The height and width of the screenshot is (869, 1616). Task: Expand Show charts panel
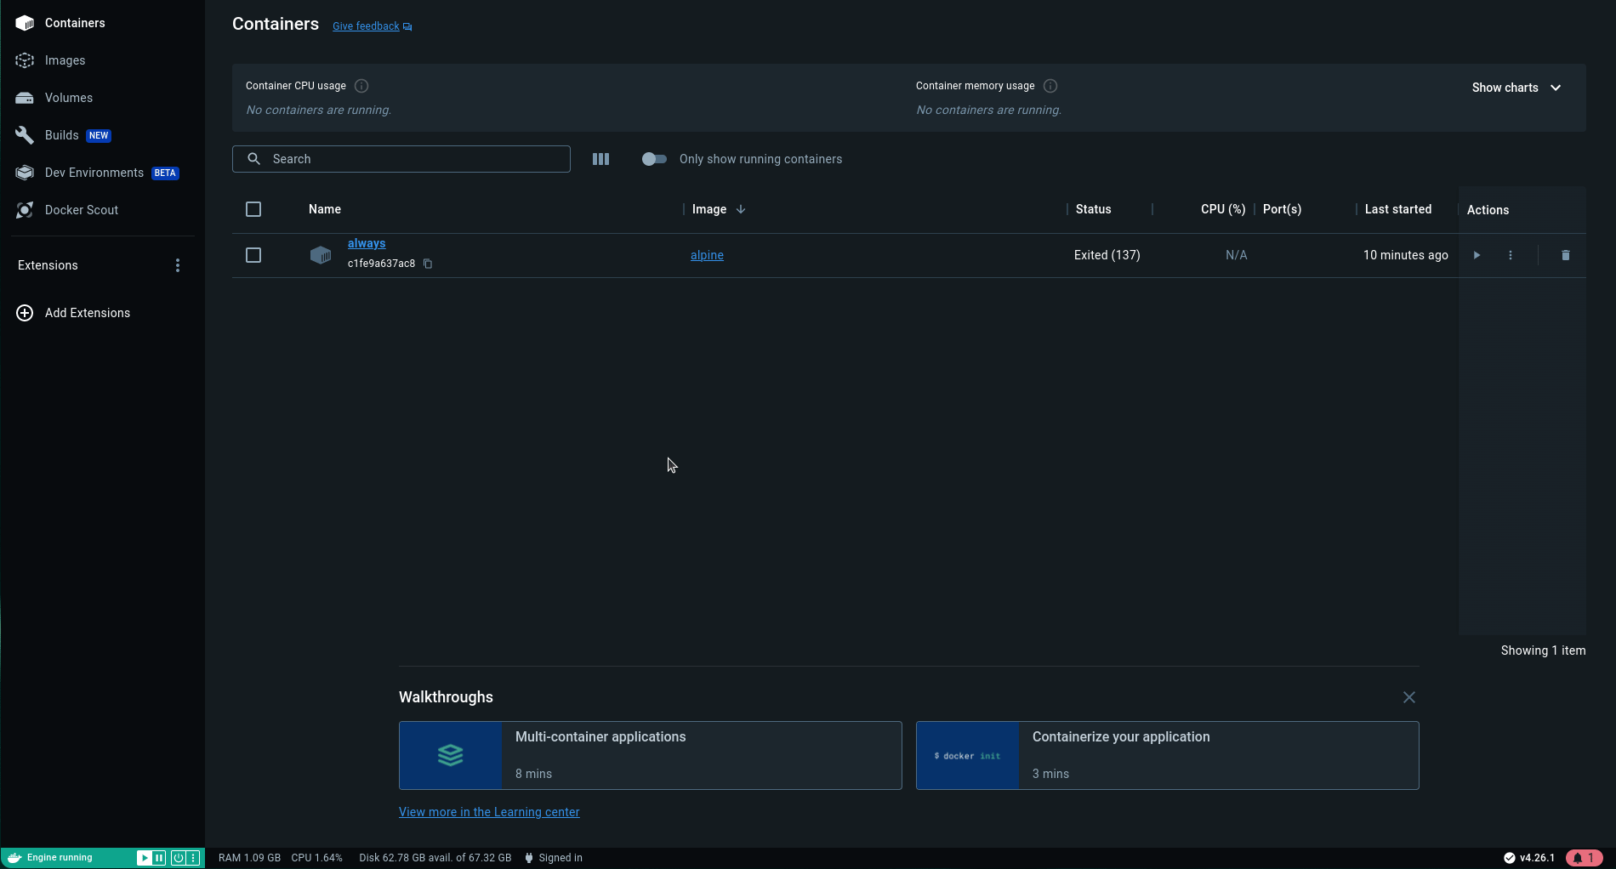point(1516,88)
